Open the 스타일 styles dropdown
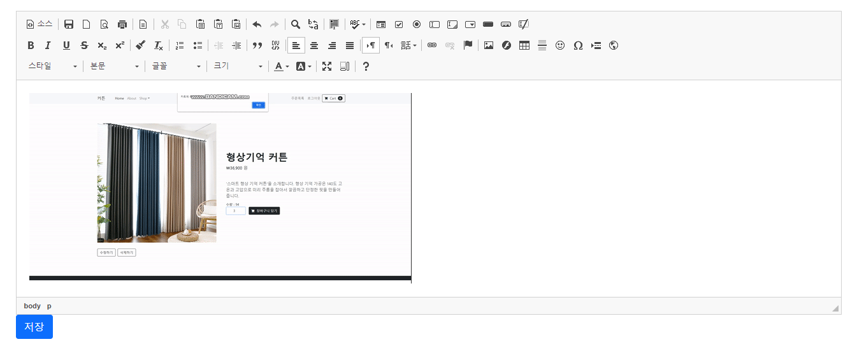The image size is (857, 344). (x=53, y=66)
